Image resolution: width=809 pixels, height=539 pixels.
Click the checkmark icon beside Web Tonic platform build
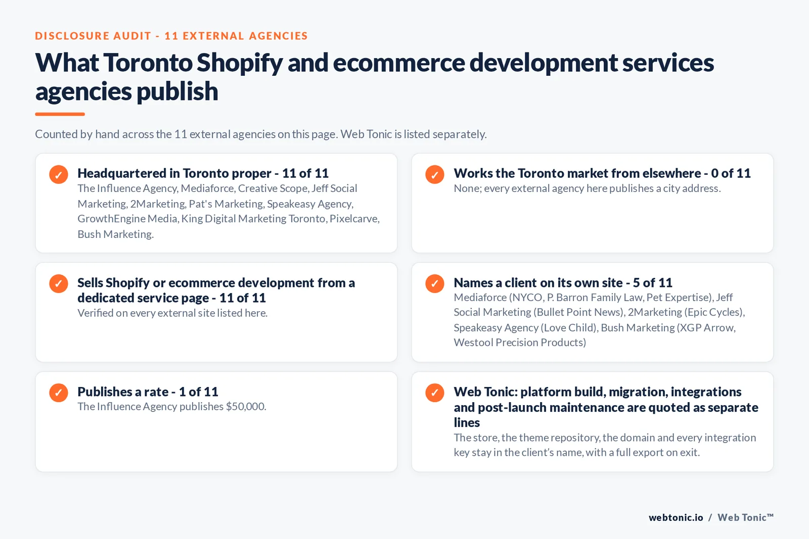click(435, 393)
